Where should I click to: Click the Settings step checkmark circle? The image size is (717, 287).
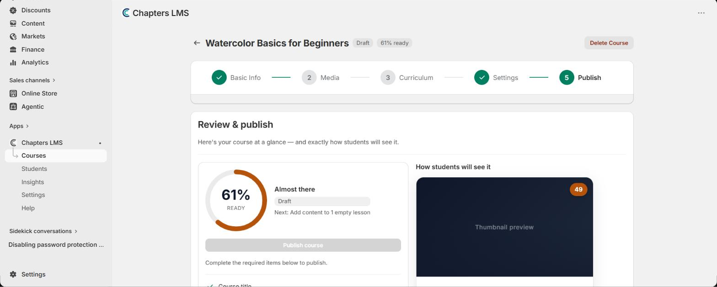(482, 78)
